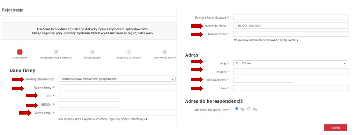
Task: Go to step 3 Twoje sklepy
Action: point(92,52)
